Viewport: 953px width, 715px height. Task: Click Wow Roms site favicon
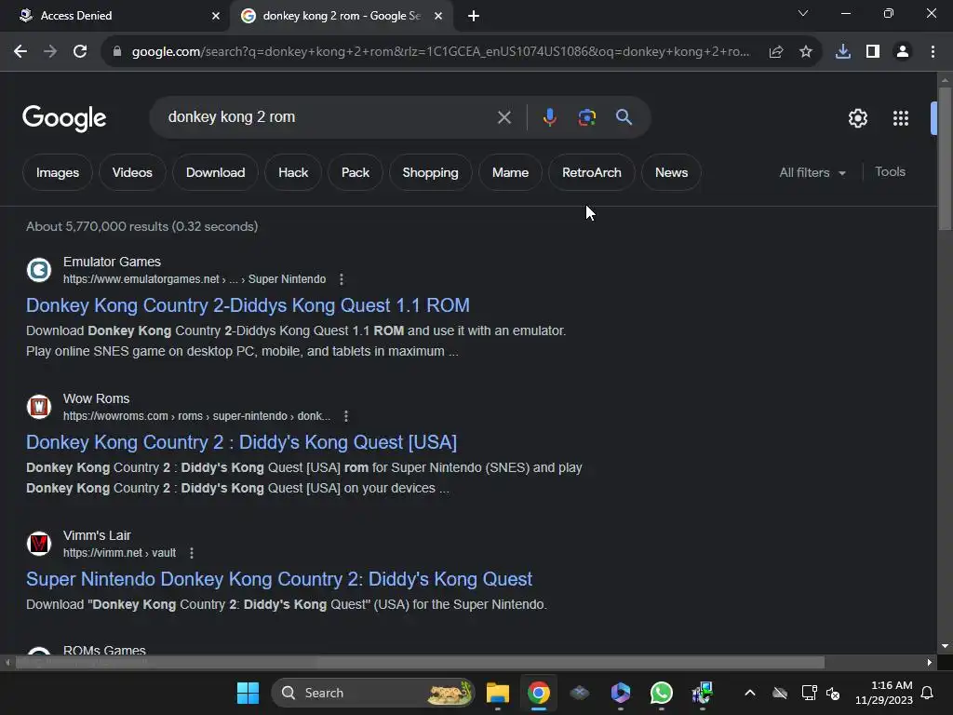coord(39,406)
